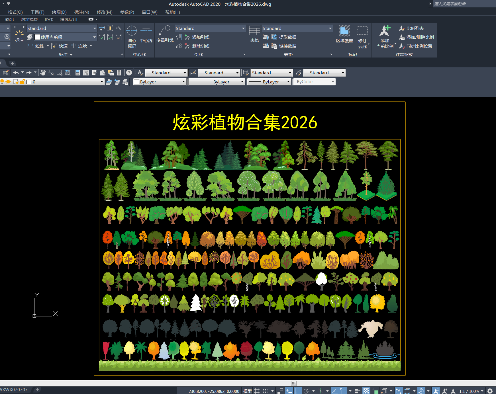Switch to the 模型 model tab
The image size is (496, 394).
coord(248,390)
